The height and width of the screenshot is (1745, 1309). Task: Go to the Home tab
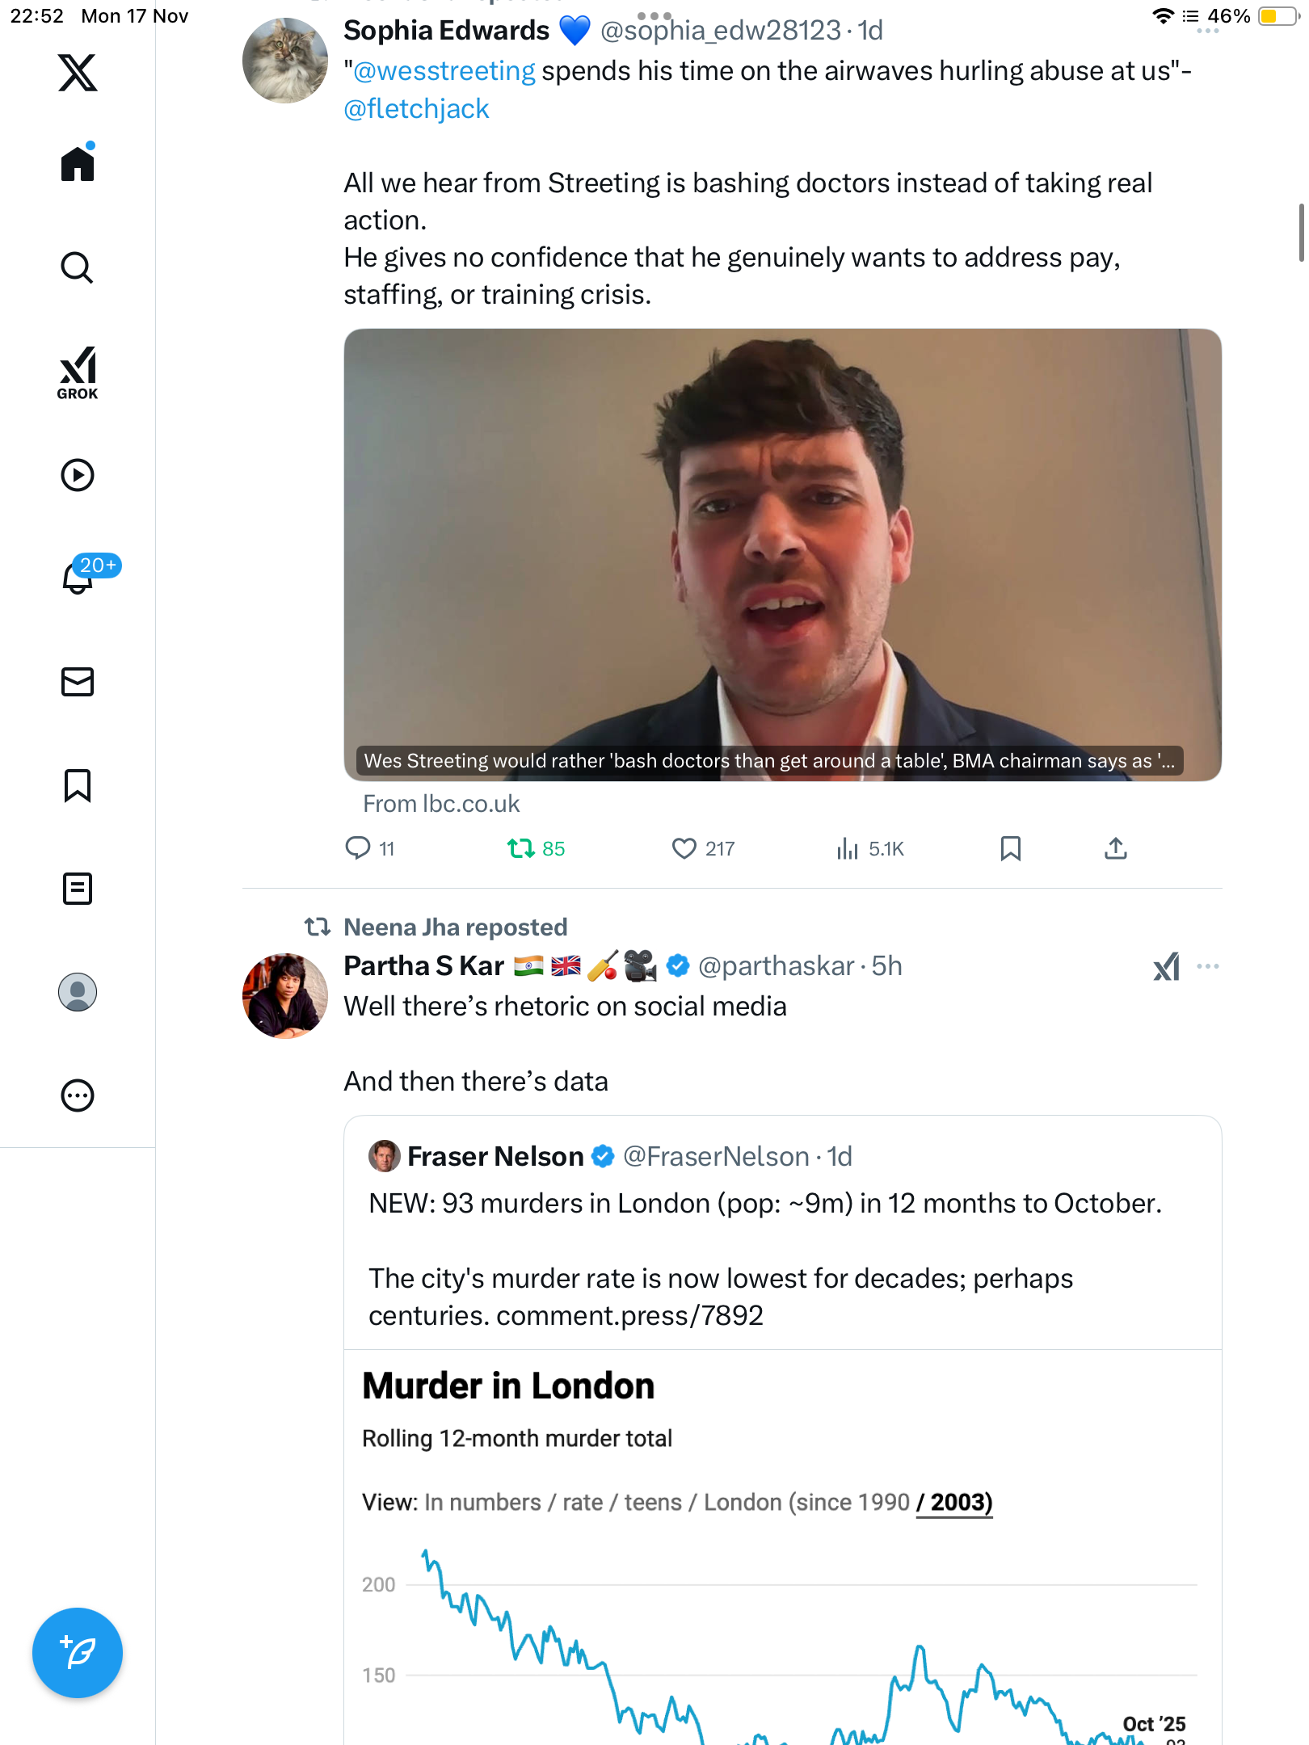pos(78,164)
